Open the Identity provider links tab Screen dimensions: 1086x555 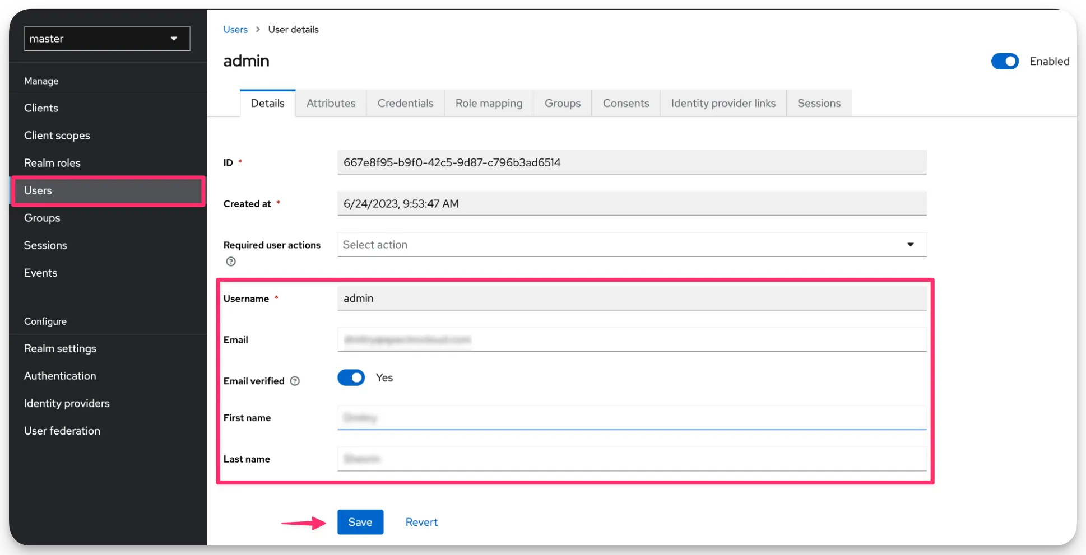(x=723, y=103)
